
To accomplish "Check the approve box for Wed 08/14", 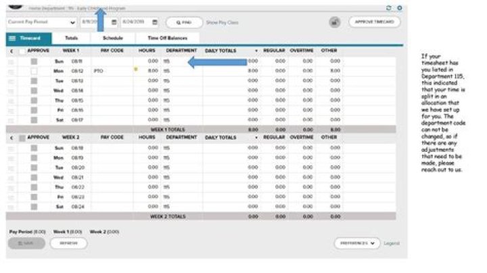I will pyautogui.click(x=34, y=91).
